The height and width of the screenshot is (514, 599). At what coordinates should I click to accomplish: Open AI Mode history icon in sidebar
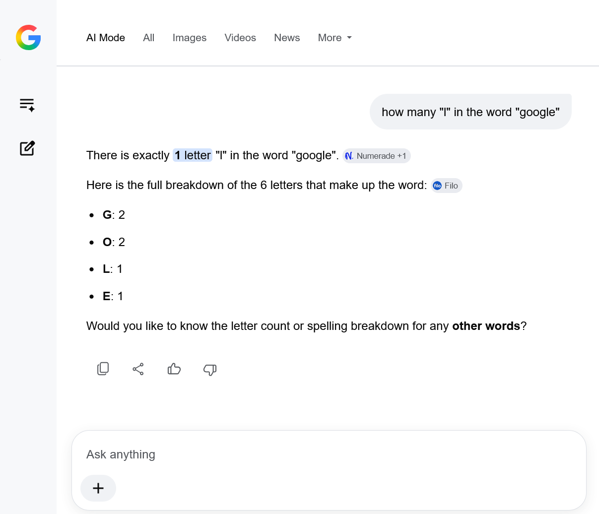[27, 105]
